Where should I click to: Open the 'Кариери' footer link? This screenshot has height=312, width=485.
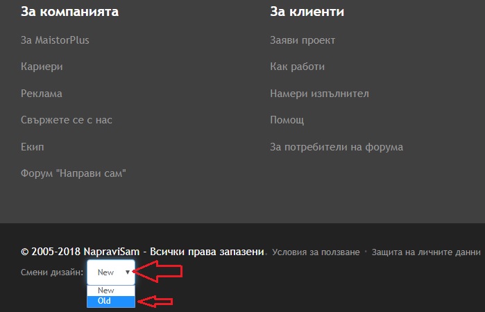[42, 67]
